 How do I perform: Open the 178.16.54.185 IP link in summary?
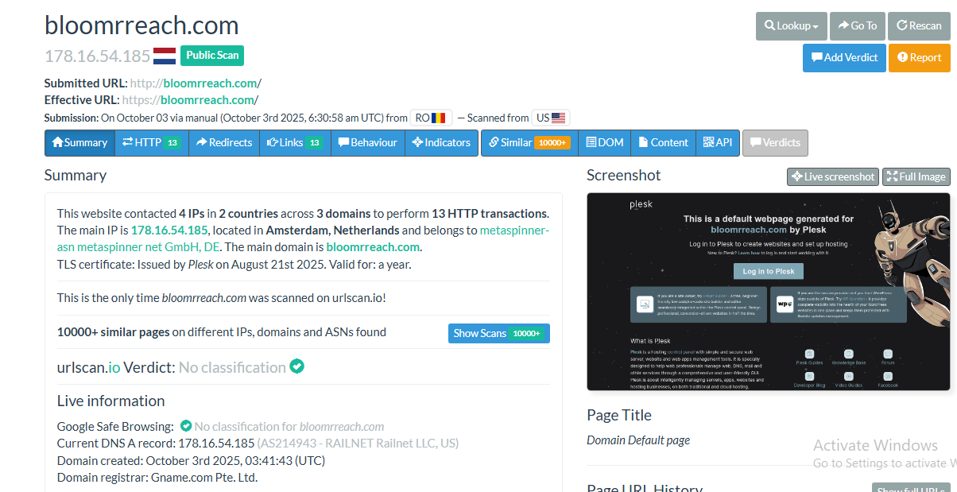pos(169,230)
